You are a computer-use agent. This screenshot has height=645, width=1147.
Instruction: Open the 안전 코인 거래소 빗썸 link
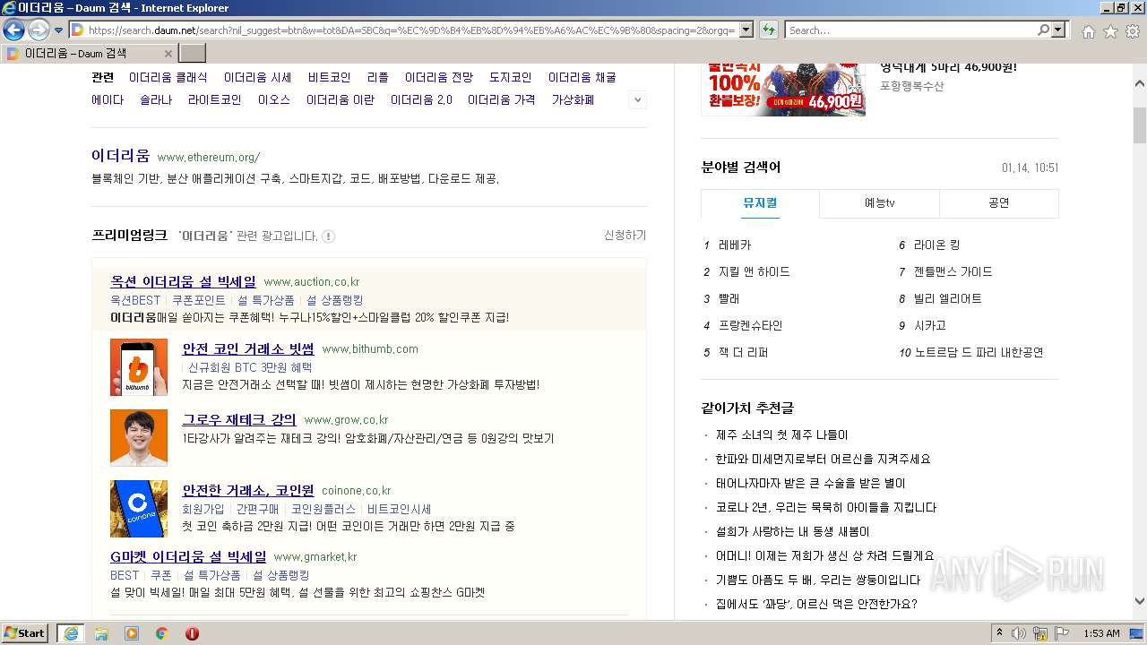[x=248, y=348]
